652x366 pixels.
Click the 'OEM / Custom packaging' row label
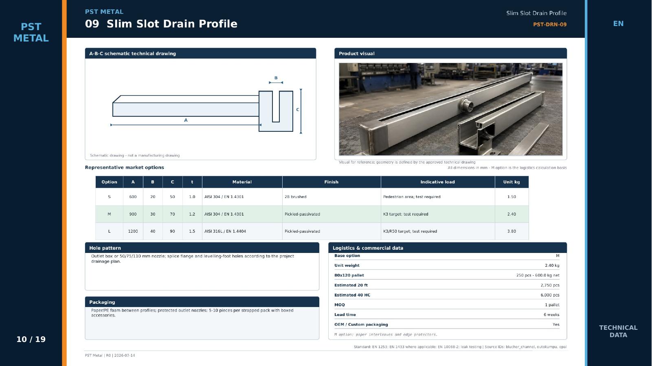pyautogui.click(x=361, y=325)
